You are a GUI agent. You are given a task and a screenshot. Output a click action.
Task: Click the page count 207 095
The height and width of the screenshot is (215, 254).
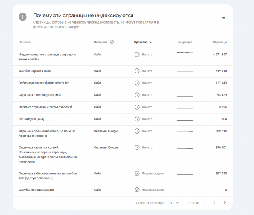(x=221, y=173)
